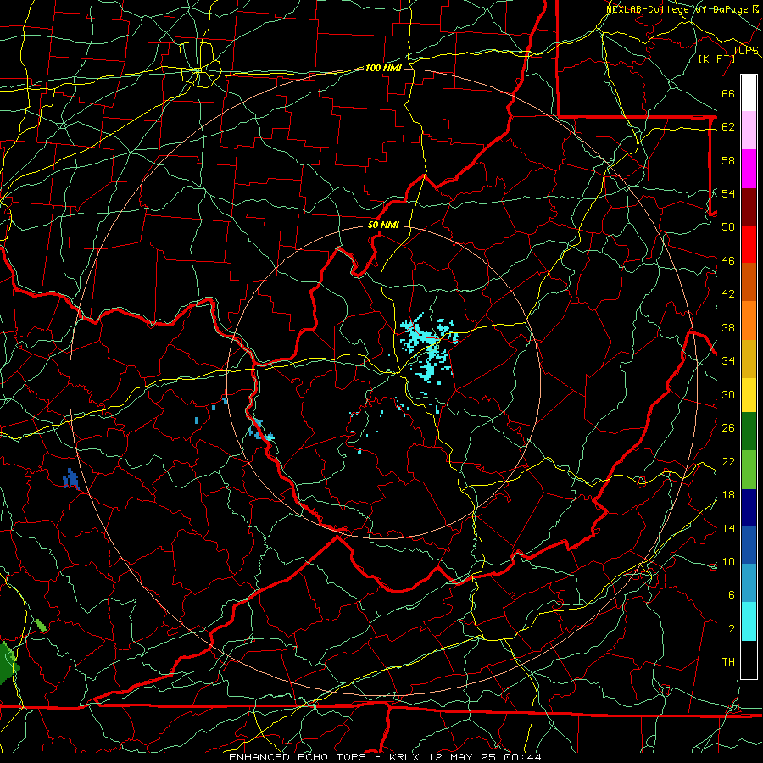763x763 pixels.
Task: Click legend value "18"
Action: click(x=728, y=495)
